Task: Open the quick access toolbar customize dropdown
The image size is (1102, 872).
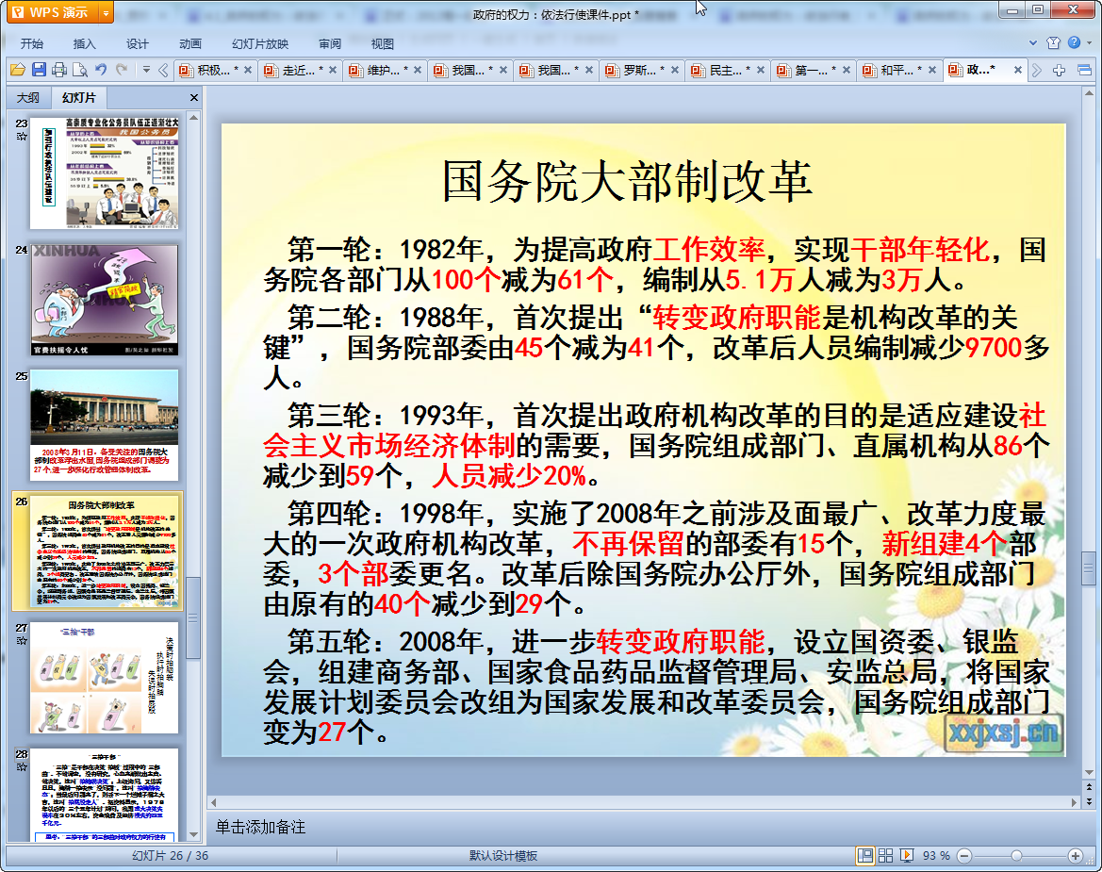Action: point(146,70)
